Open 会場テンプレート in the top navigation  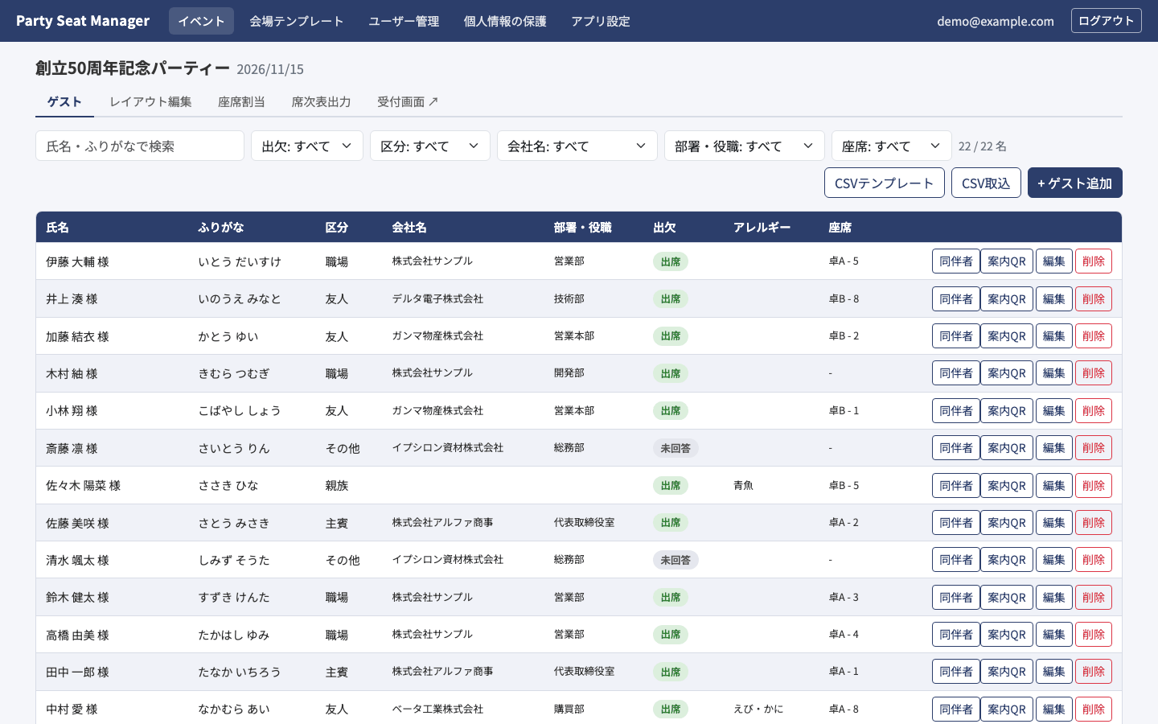297,21
